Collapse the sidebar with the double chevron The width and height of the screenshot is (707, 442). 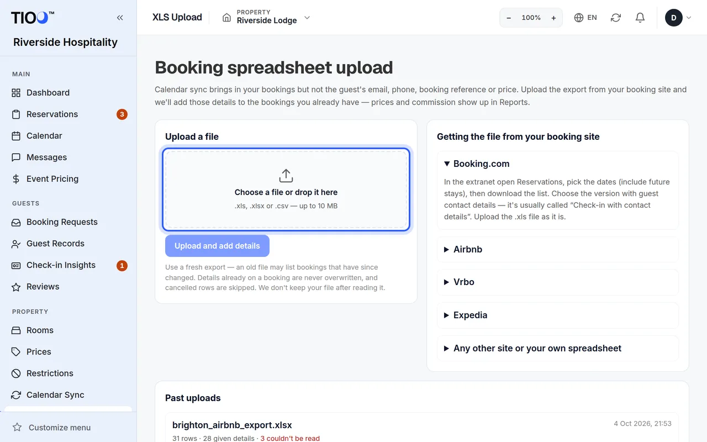coord(120,18)
